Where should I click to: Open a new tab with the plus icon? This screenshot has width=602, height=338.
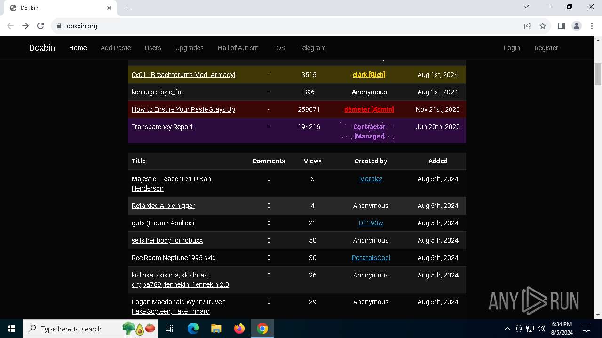pyautogui.click(x=127, y=8)
